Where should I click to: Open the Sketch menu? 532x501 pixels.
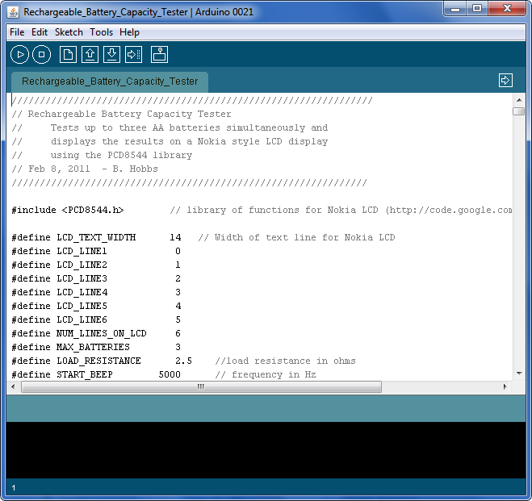tap(69, 32)
